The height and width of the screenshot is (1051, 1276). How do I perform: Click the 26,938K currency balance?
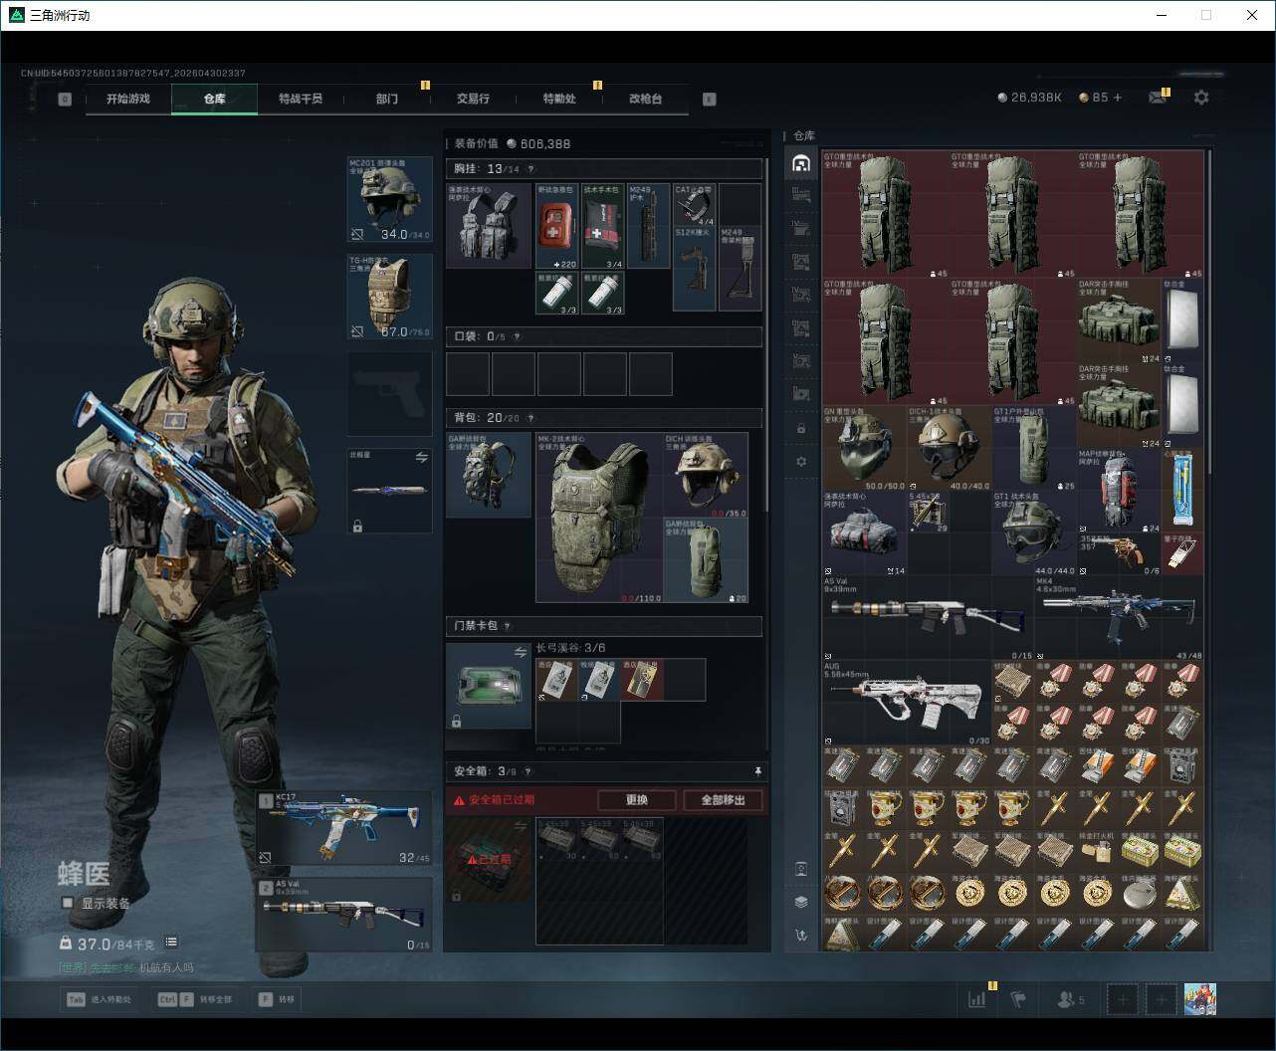1029,98
